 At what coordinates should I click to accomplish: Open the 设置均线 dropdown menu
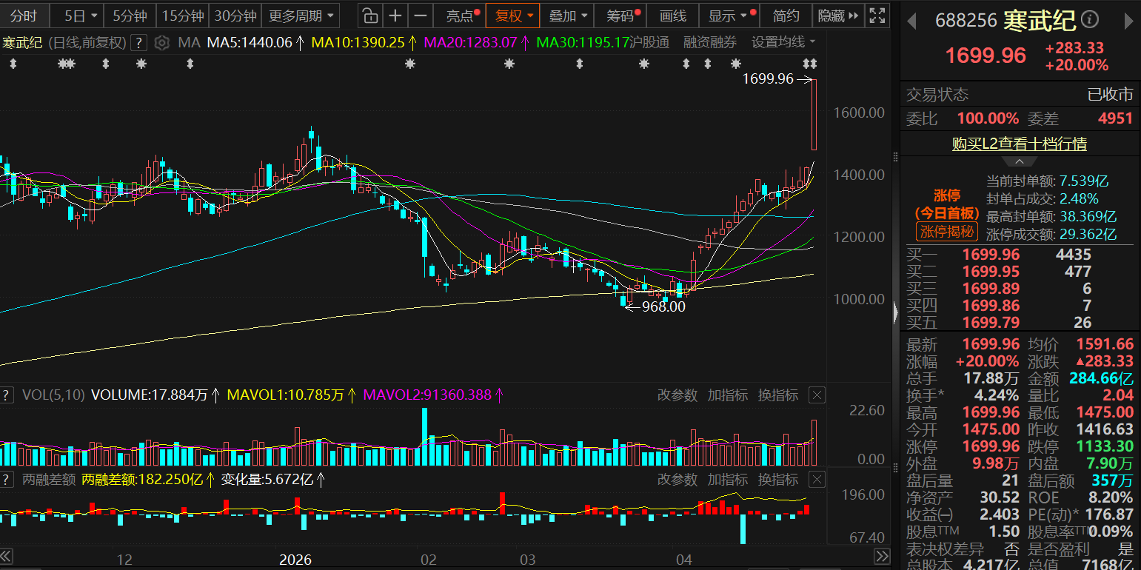click(x=783, y=42)
